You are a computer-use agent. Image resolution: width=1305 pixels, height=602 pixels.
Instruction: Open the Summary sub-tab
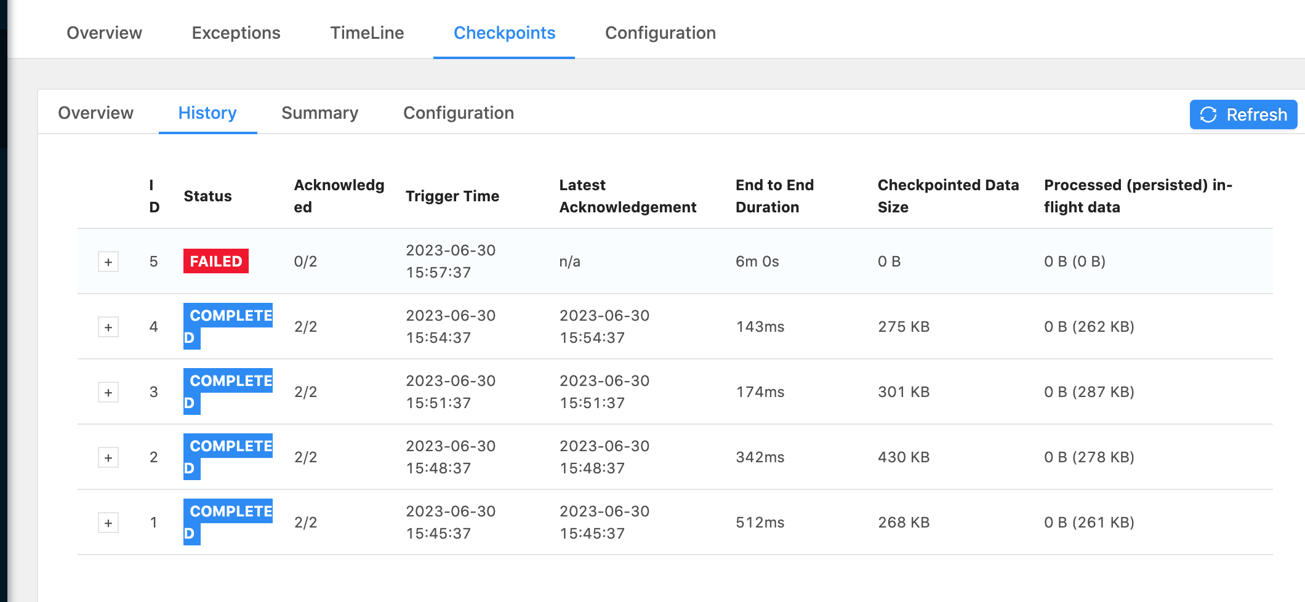click(x=319, y=113)
